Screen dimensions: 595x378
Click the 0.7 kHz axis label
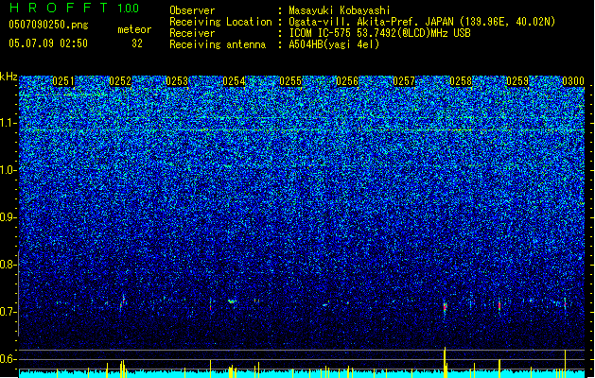point(8,312)
